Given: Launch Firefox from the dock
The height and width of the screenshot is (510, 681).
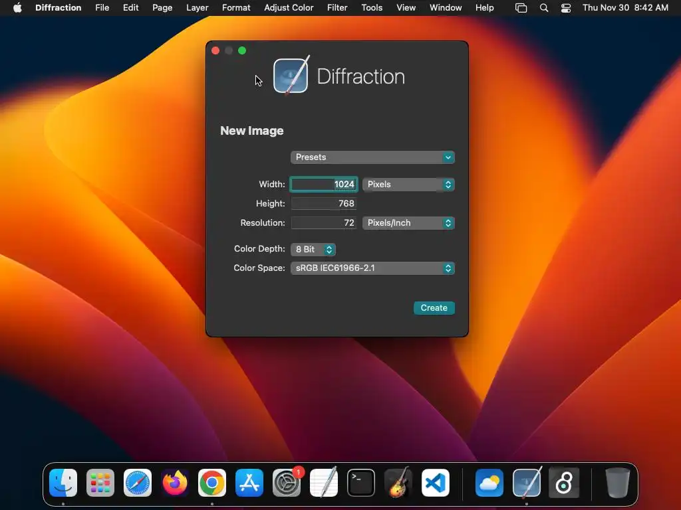Looking at the screenshot, I should (x=175, y=482).
